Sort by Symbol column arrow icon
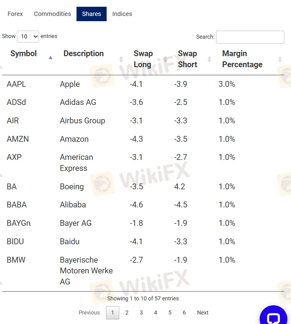 pos(50,58)
